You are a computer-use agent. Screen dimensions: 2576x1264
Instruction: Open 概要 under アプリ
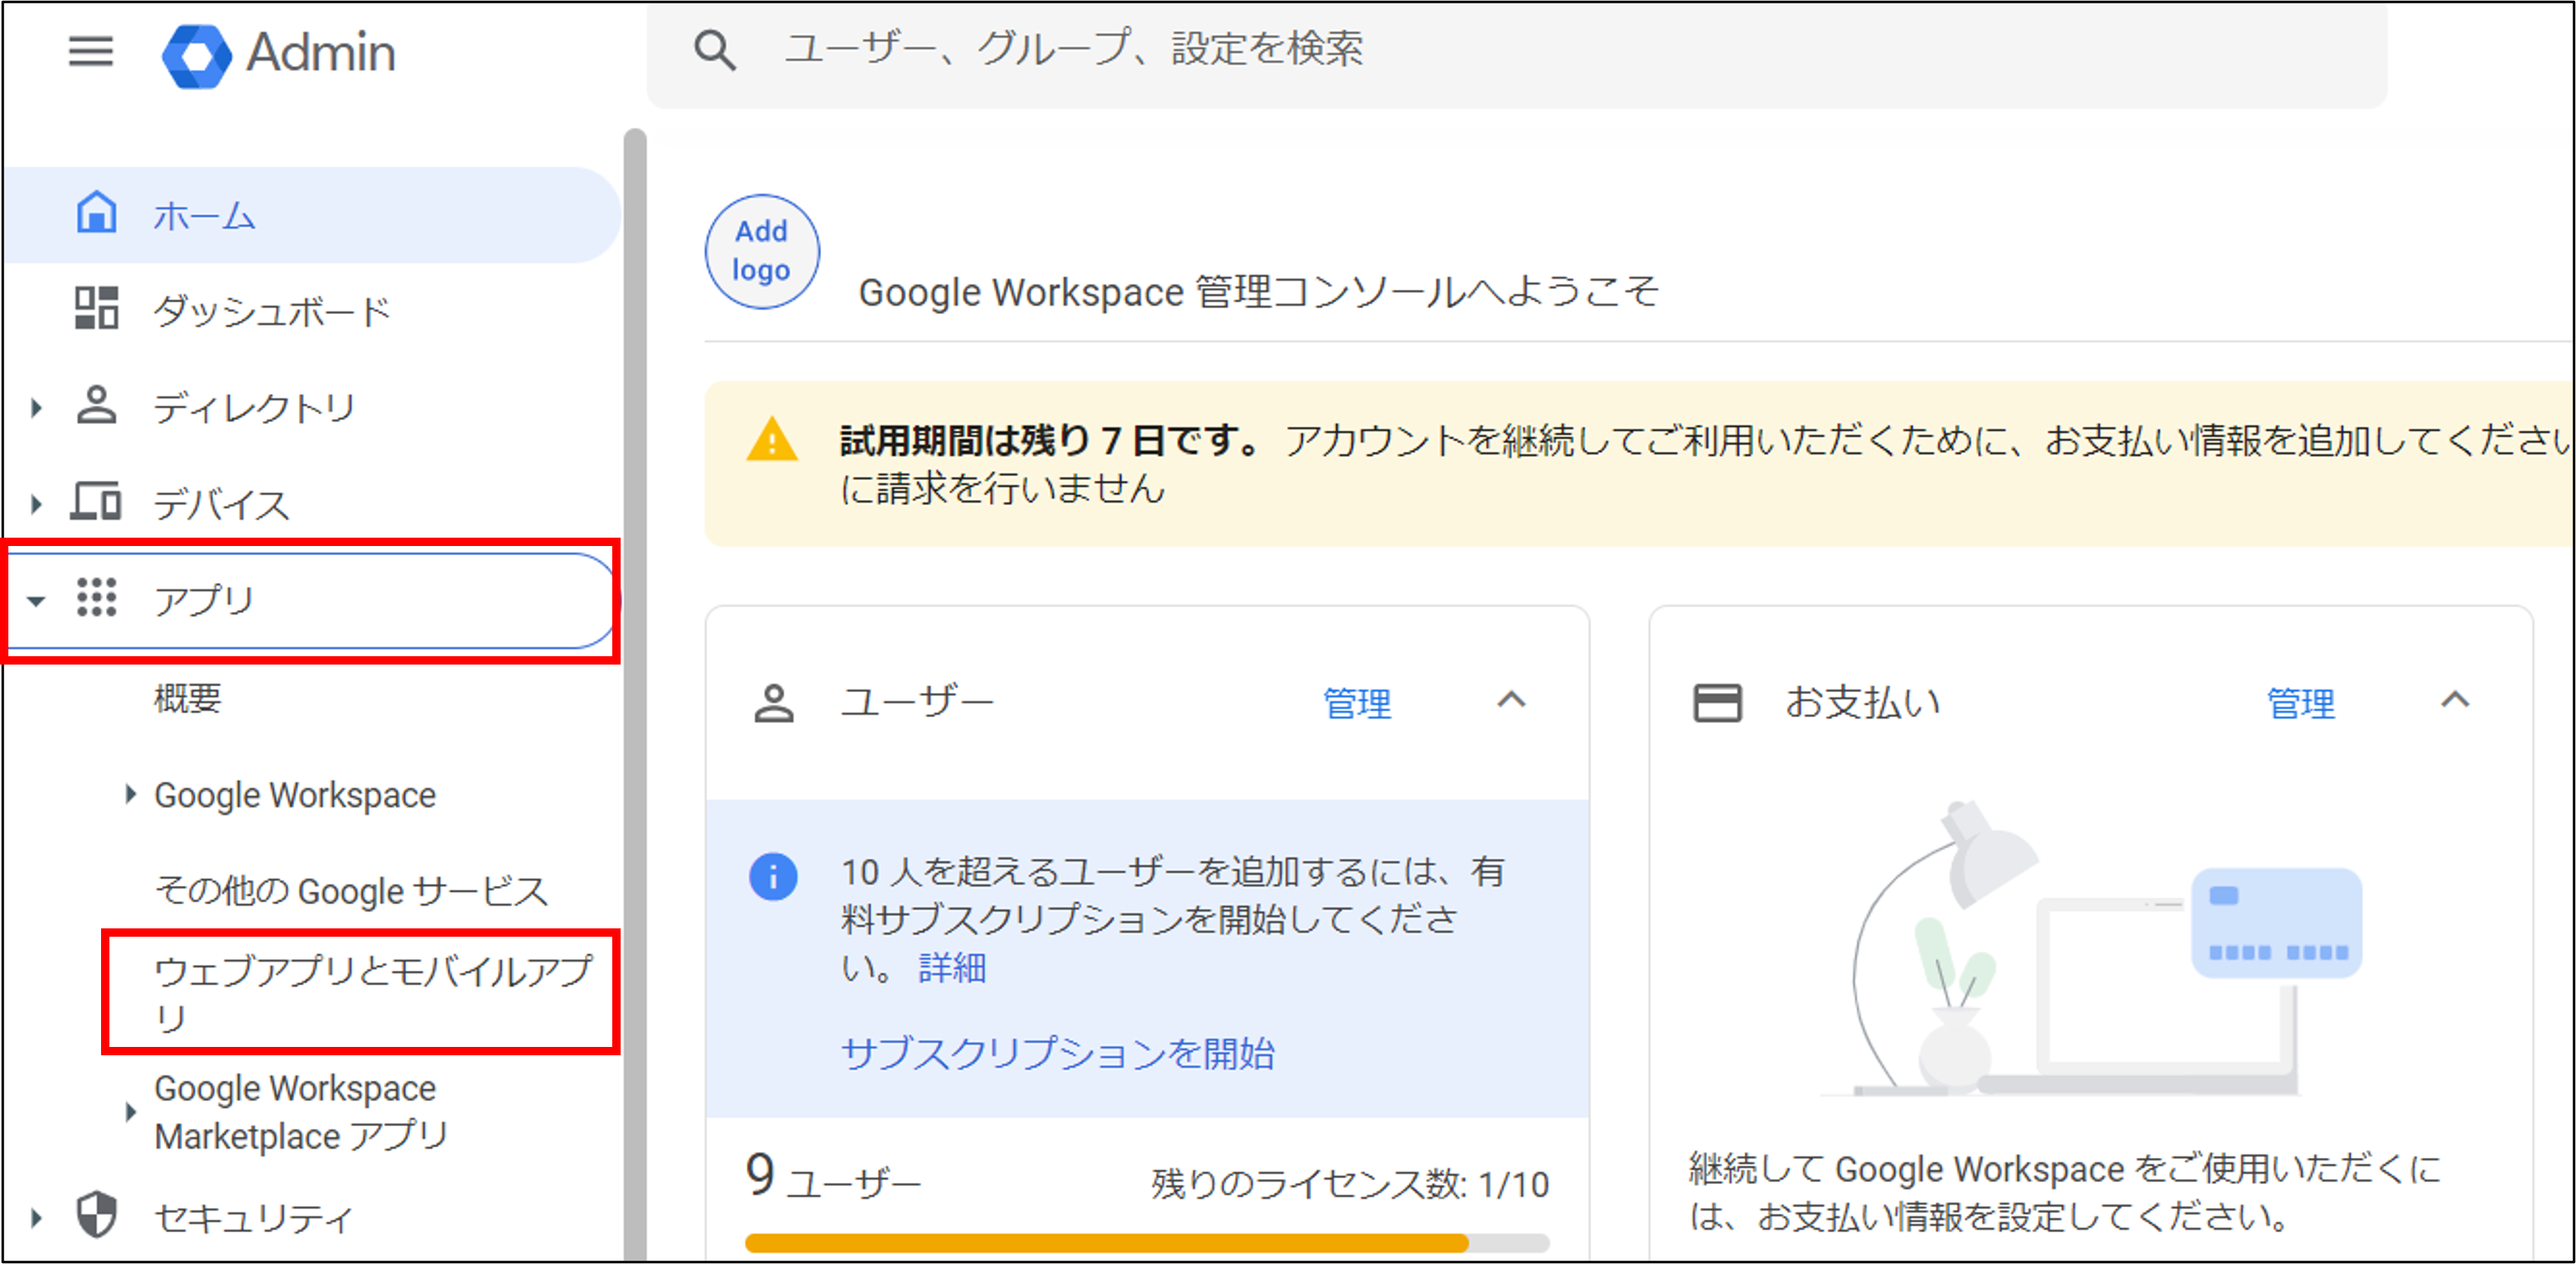(188, 697)
